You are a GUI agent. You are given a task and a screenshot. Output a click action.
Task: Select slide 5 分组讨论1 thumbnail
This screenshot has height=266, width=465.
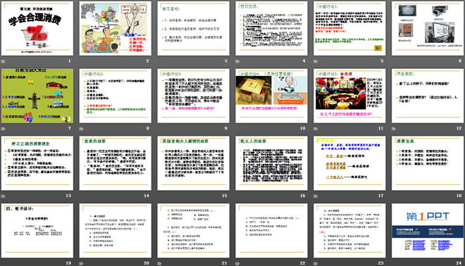point(349,28)
